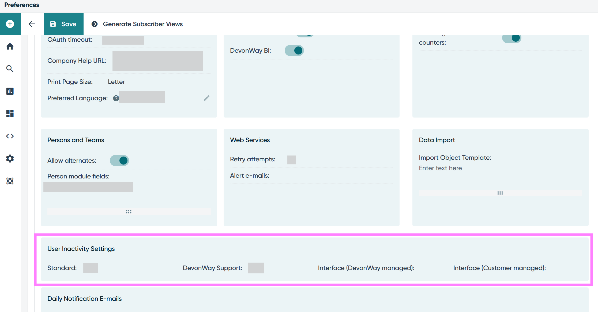Image resolution: width=598 pixels, height=312 pixels.
Task: Click the Company Help URL field
Action: pos(158,61)
